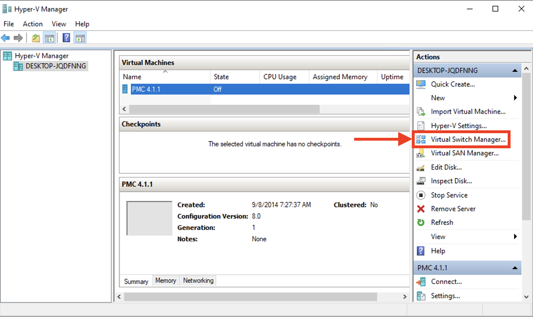Switch to the Networking tab

(198, 281)
